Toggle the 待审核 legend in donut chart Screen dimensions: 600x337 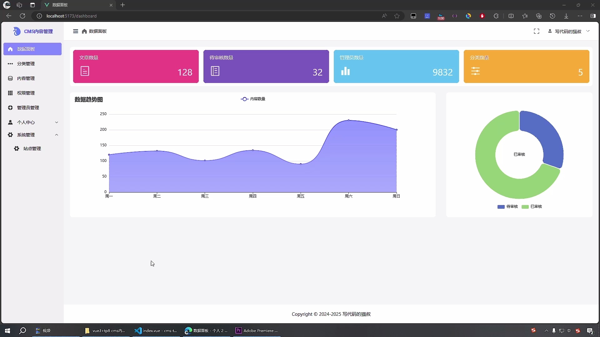click(507, 207)
